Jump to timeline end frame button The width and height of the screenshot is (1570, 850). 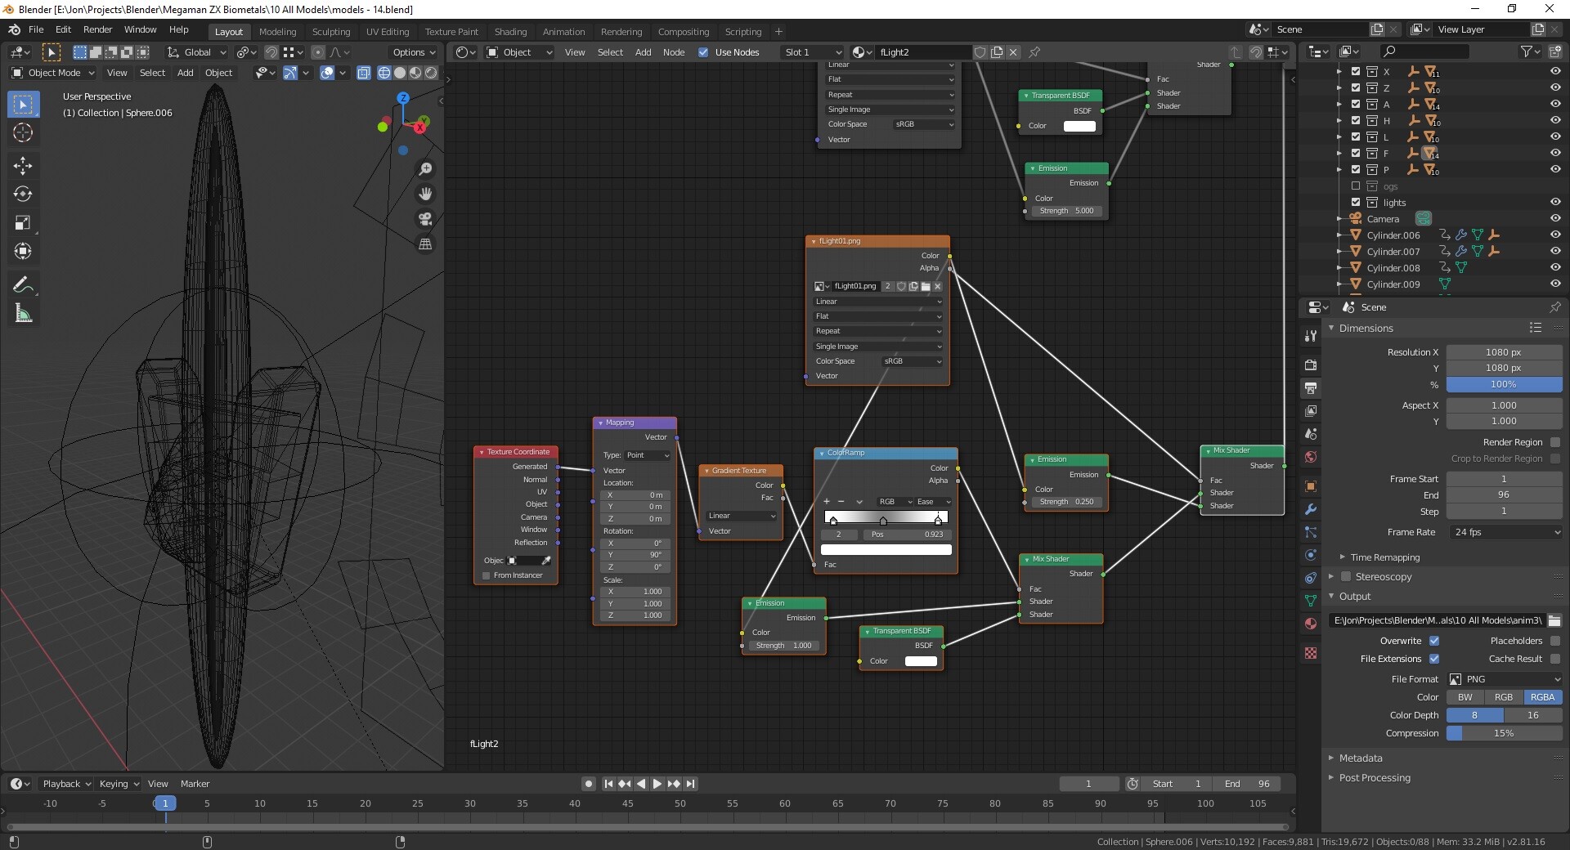point(691,784)
